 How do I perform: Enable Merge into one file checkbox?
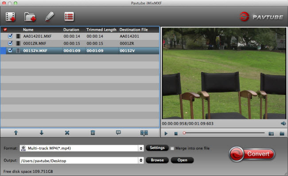(172, 148)
